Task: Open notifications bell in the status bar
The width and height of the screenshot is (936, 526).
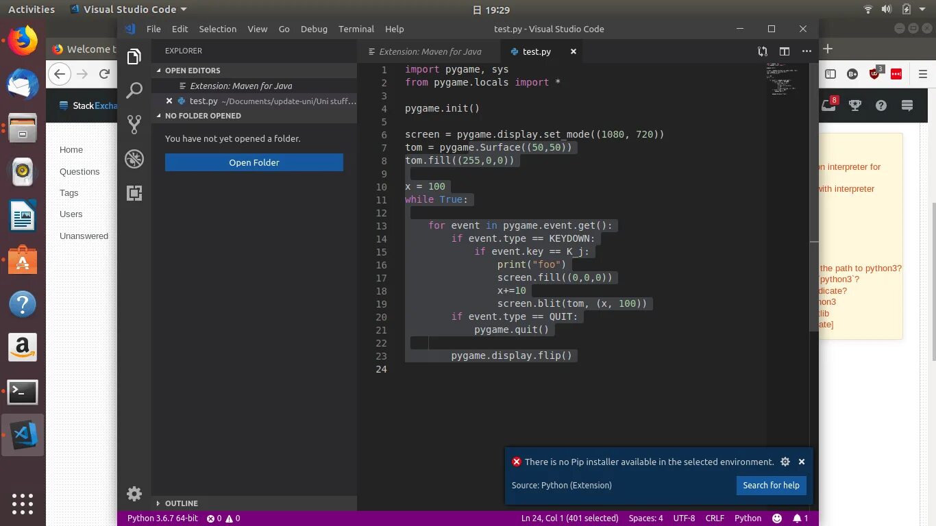Action: click(x=801, y=518)
